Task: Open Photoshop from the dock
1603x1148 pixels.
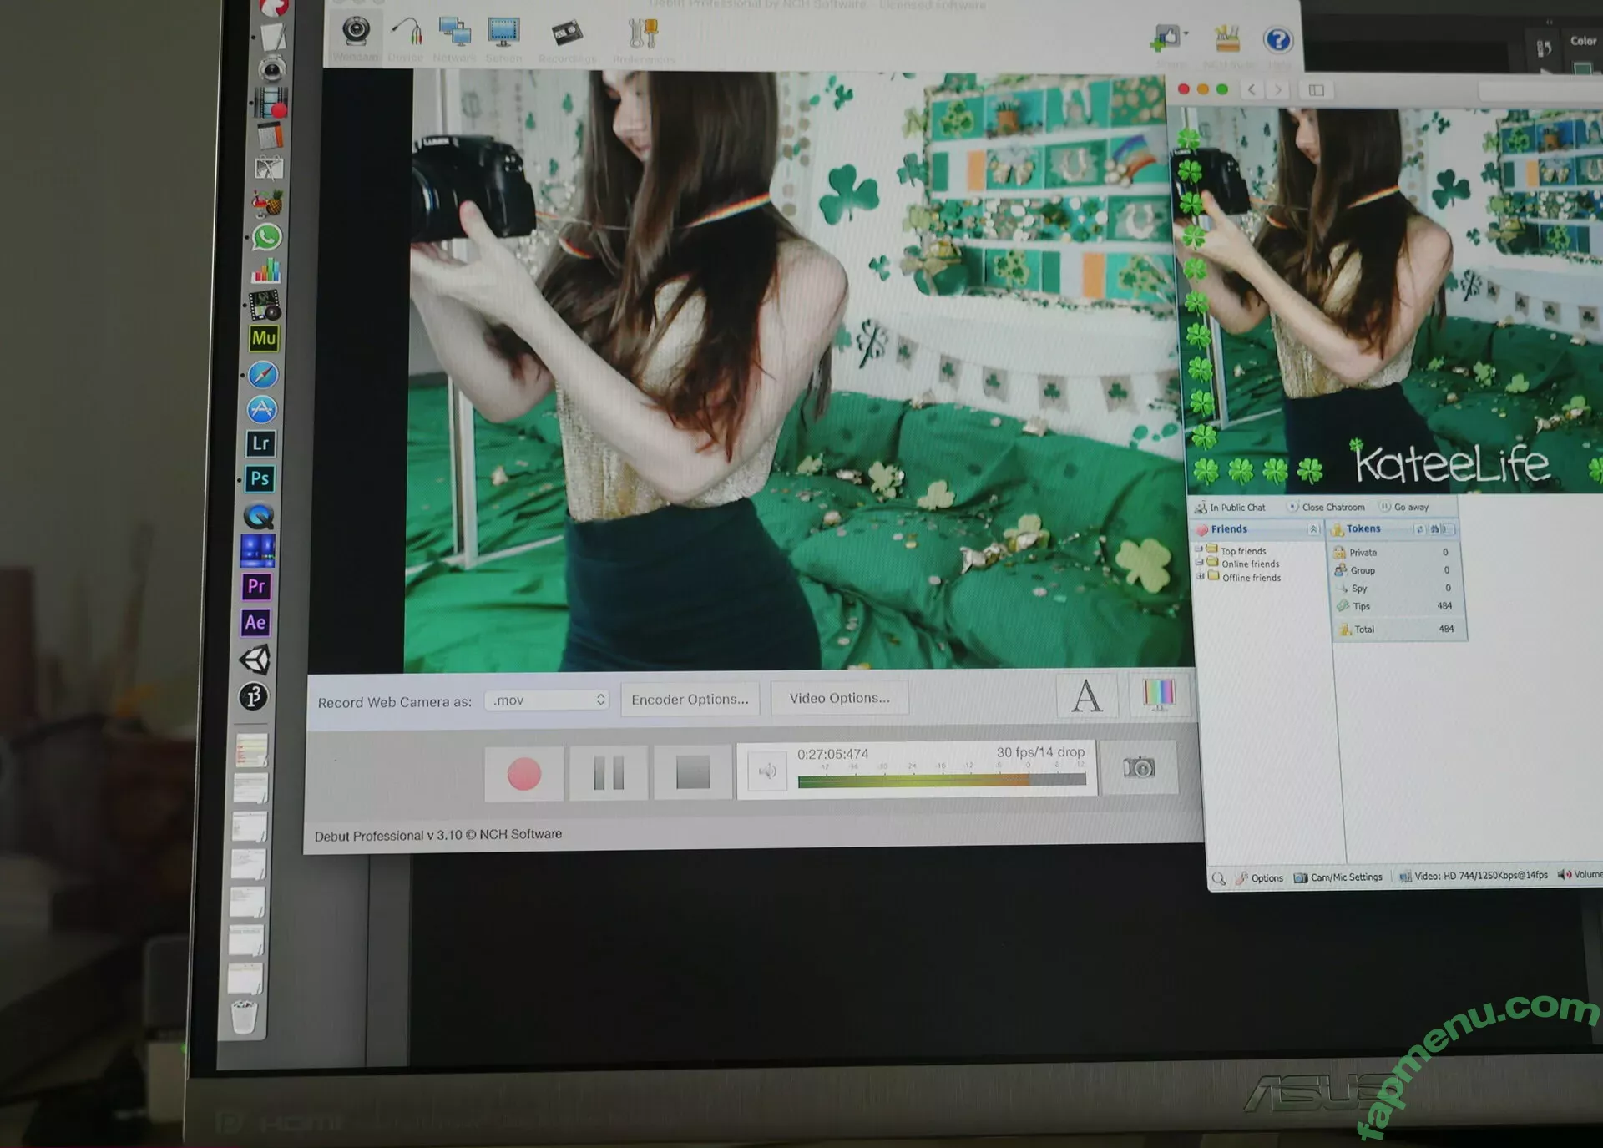Action: click(260, 478)
